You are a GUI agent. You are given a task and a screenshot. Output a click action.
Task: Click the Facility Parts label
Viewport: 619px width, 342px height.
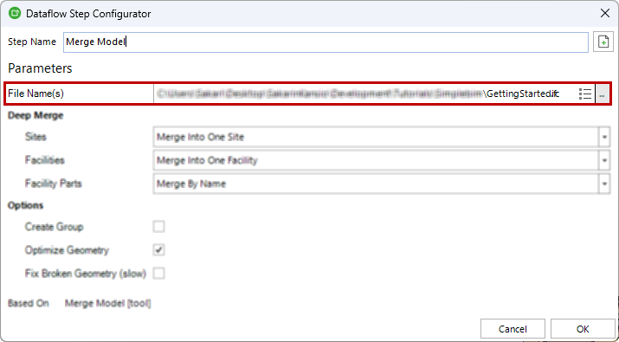(x=54, y=184)
